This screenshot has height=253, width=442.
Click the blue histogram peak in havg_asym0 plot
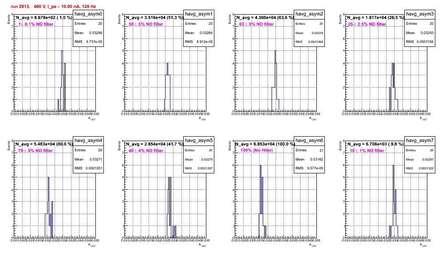[62, 51]
